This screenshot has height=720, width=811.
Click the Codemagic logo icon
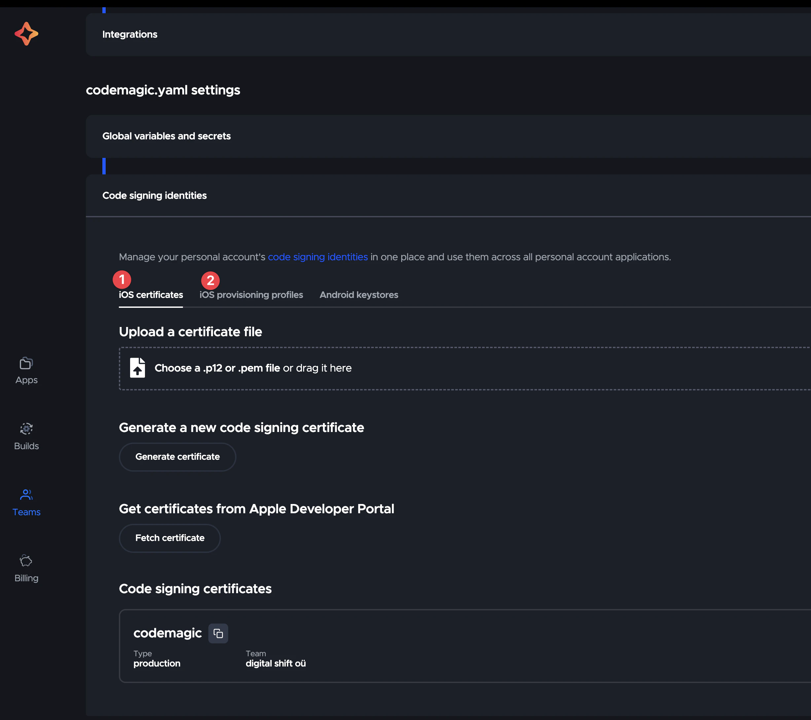pyautogui.click(x=26, y=33)
